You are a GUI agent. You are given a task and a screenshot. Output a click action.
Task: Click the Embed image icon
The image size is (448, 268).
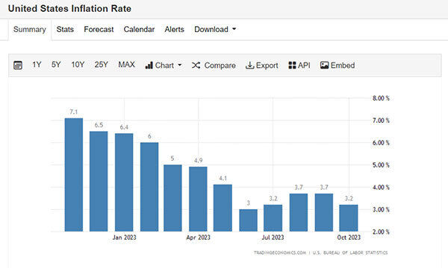click(324, 66)
